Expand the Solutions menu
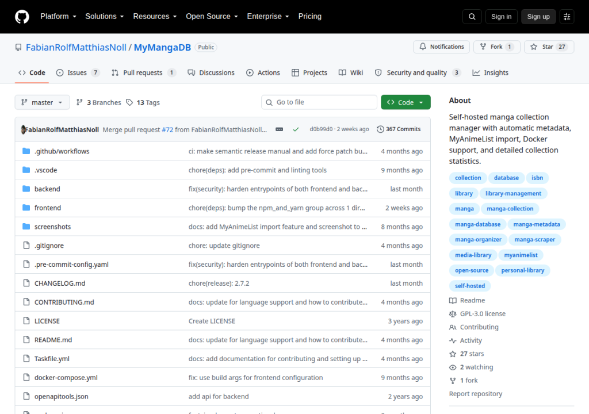589x414 pixels. click(x=105, y=17)
